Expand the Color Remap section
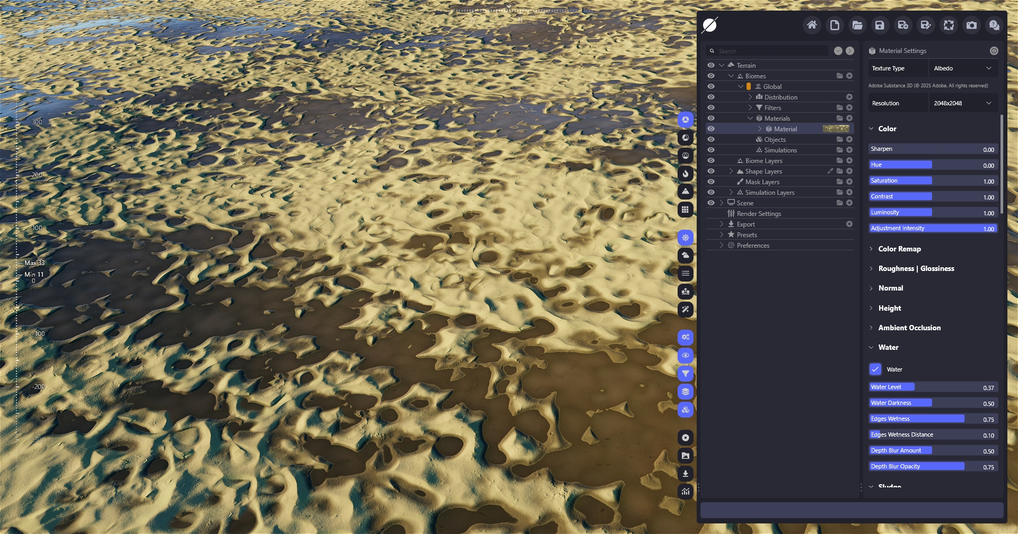Screen dimensions: 1018x534 (899, 249)
